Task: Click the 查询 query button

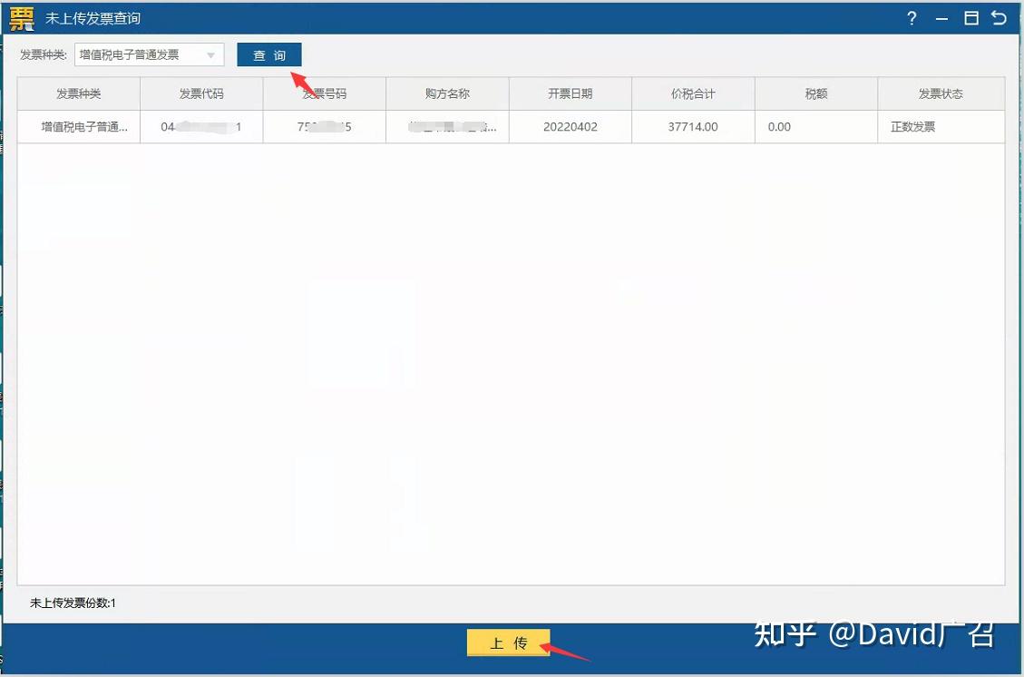Action: [x=268, y=54]
